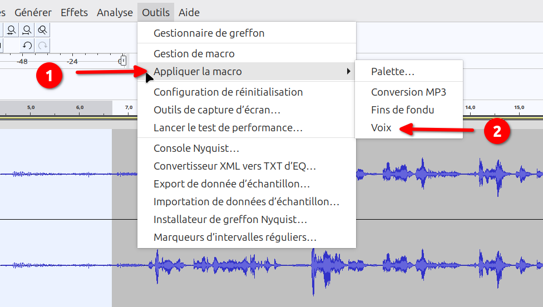Apply the Voix macro
Image resolution: width=543 pixels, height=307 pixels.
(x=381, y=128)
